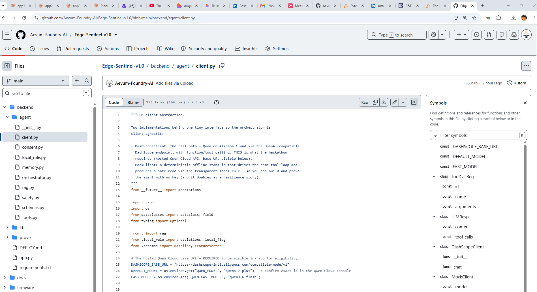This screenshot has width=537, height=292.
Task: Open the Security and quality tab
Action: coord(204,49)
